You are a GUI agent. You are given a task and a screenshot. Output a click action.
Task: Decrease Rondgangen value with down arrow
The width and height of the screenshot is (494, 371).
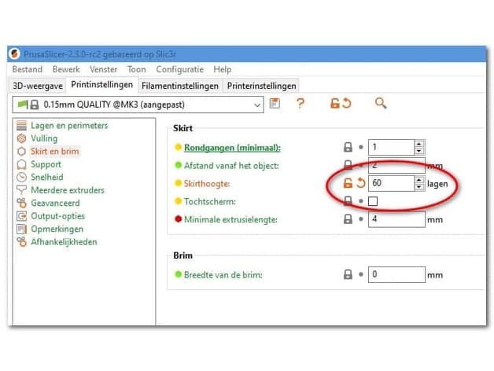[x=418, y=151]
